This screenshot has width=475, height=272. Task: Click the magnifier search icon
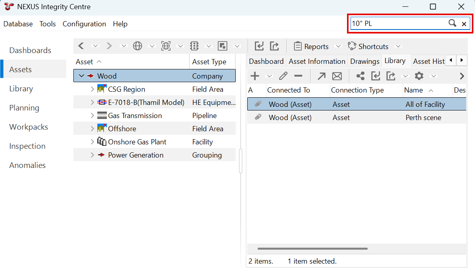click(452, 23)
